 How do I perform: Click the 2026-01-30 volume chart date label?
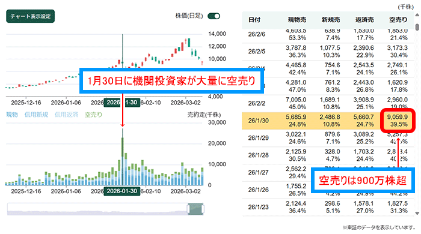pos(122,191)
